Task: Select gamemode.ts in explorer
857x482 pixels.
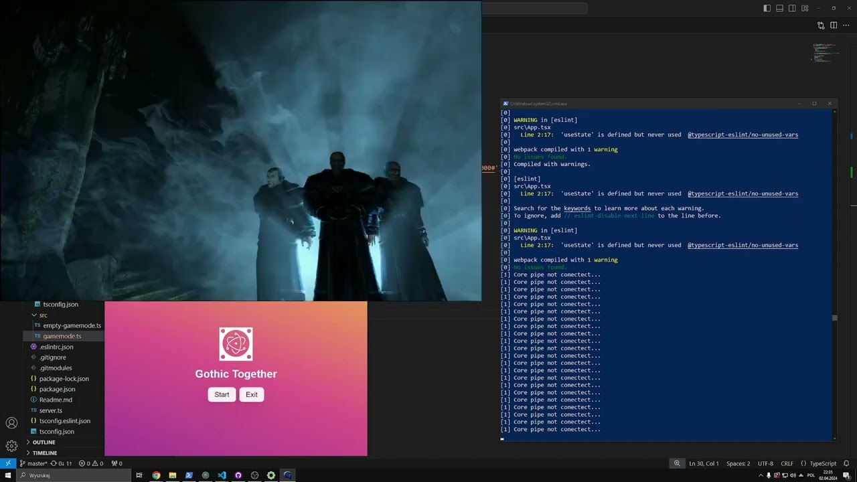Action: click(62, 336)
